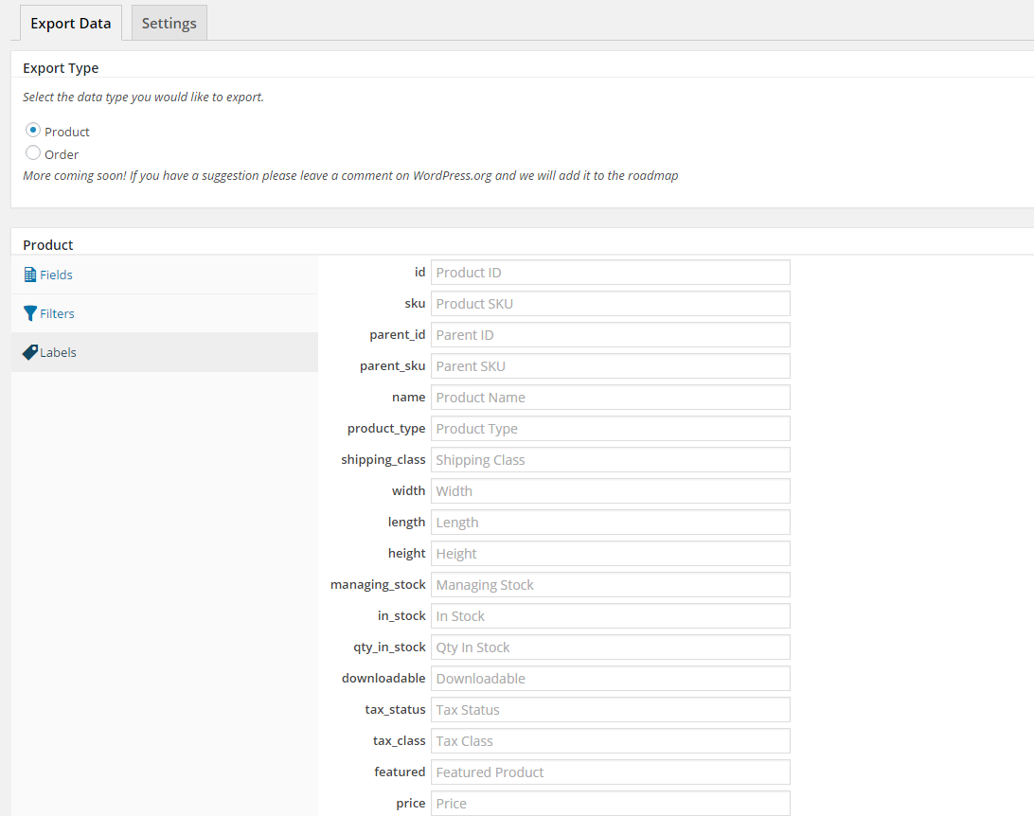Click the Qty In Stock field
The height and width of the screenshot is (816, 1034).
610,647
